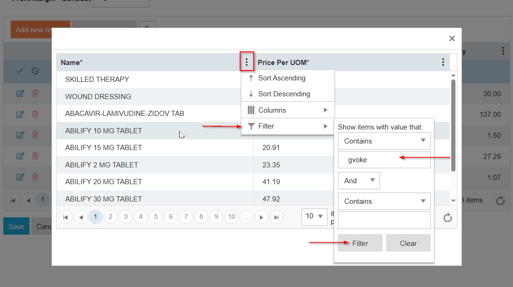Select page 5 in dialog pager
This screenshot has height=287, width=513.
click(156, 217)
